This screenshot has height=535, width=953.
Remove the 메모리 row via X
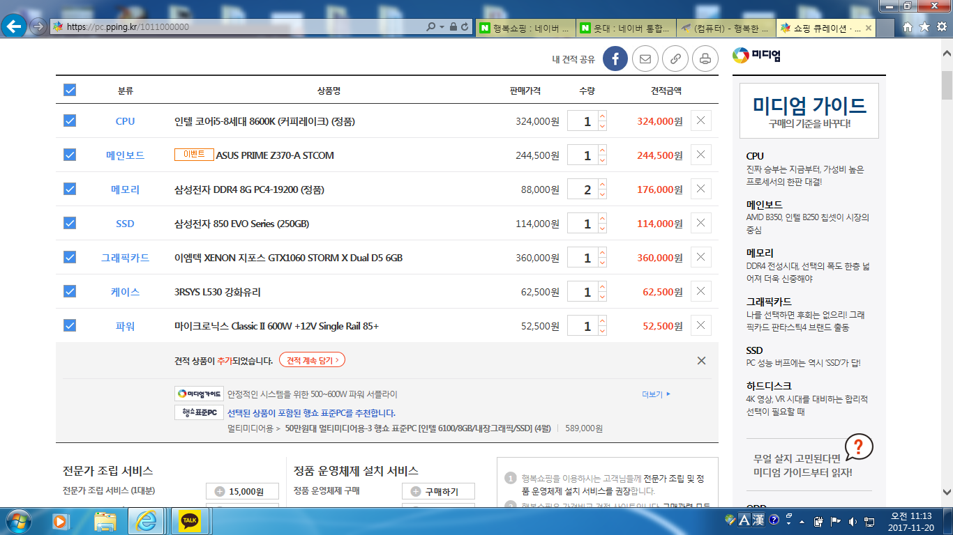[701, 189]
